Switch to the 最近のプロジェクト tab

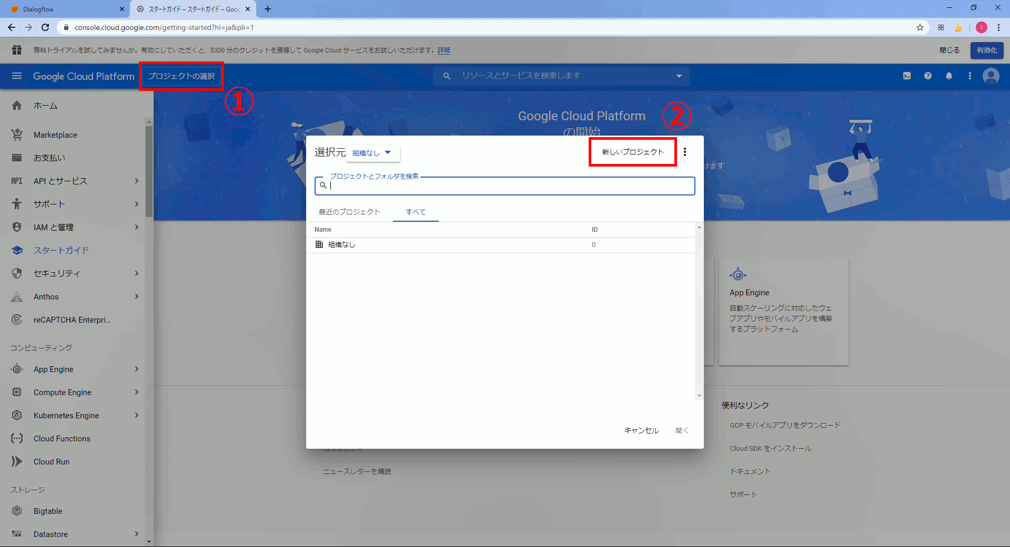(x=349, y=212)
